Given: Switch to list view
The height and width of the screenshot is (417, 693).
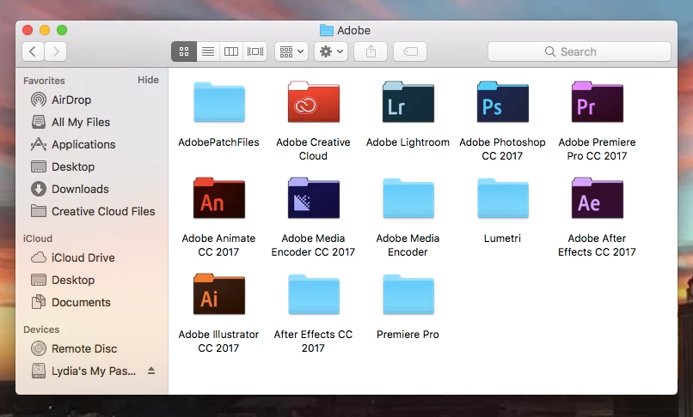Looking at the screenshot, I should pos(208,51).
